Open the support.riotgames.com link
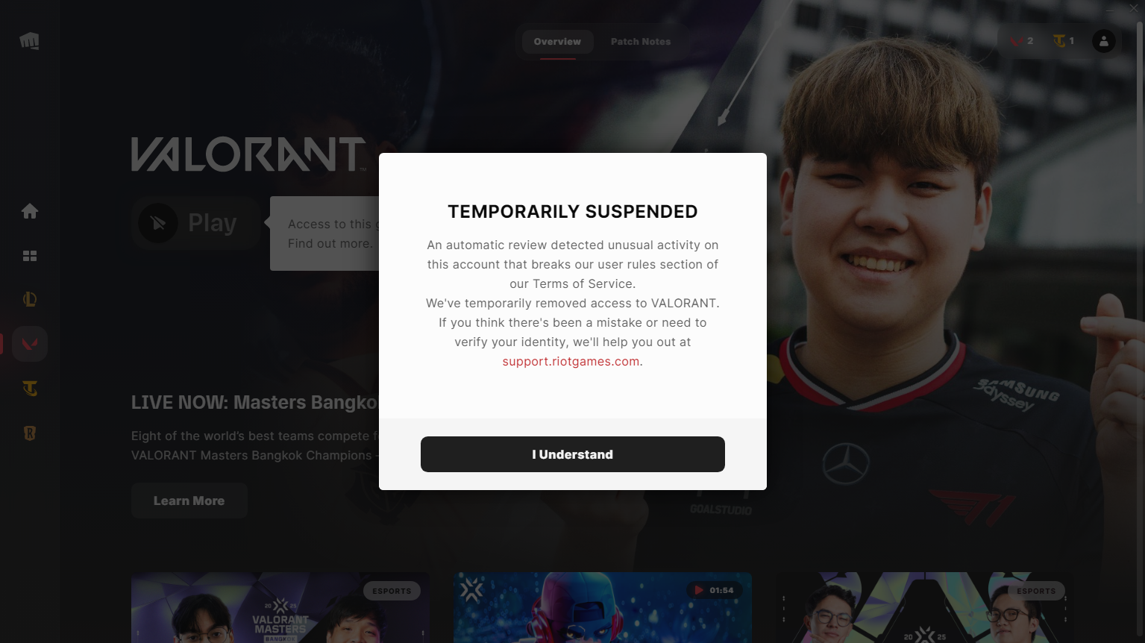 click(571, 361)
